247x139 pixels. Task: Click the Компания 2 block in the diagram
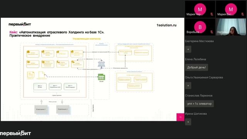[x=63, y=109]
